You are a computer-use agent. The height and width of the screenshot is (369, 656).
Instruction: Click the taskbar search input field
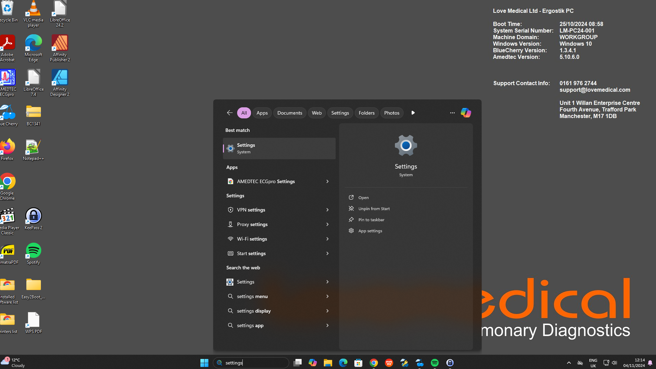tap(251, 363)
